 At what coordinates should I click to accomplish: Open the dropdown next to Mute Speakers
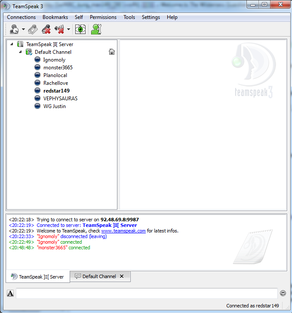click(68, 29)
